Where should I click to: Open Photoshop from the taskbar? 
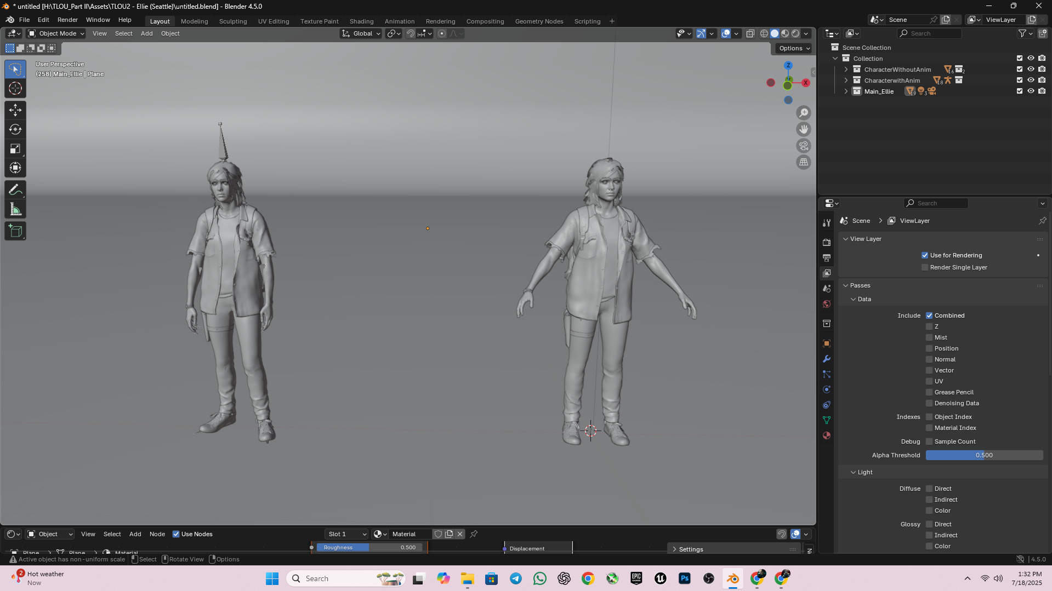684,578
